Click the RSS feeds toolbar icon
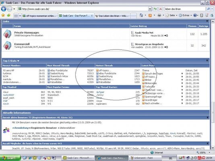 pyautogui.click(x=150, y=15)
